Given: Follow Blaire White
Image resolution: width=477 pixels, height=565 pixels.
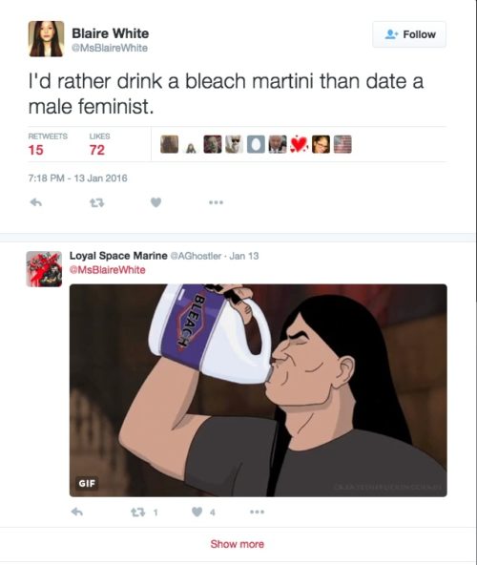Looking at the screenshot, I should point(409,34).
